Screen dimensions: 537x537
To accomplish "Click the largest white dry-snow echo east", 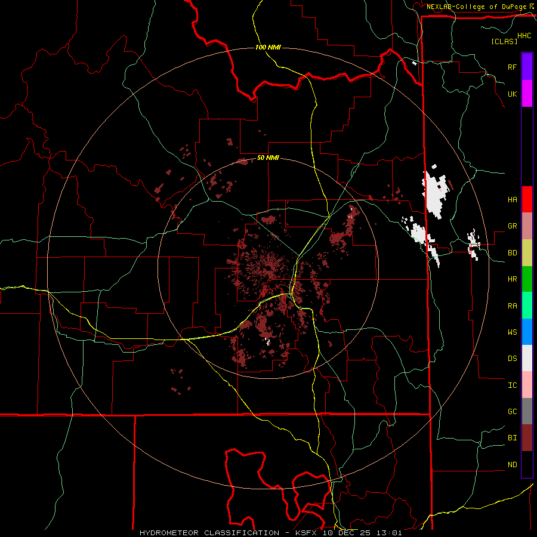I will pyautogui.click(x=434, y=194).
